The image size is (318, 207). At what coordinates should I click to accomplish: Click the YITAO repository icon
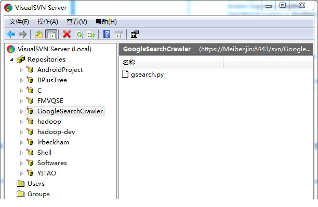click(30, 173)
